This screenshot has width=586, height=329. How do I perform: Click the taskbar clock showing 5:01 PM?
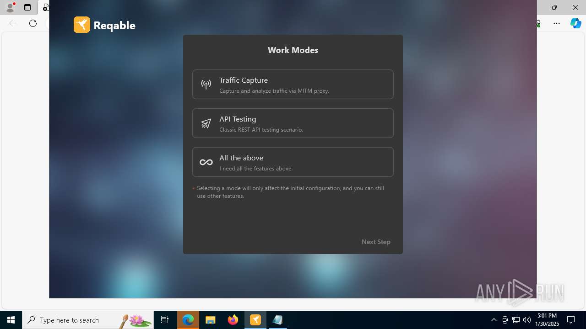[547, 320]
